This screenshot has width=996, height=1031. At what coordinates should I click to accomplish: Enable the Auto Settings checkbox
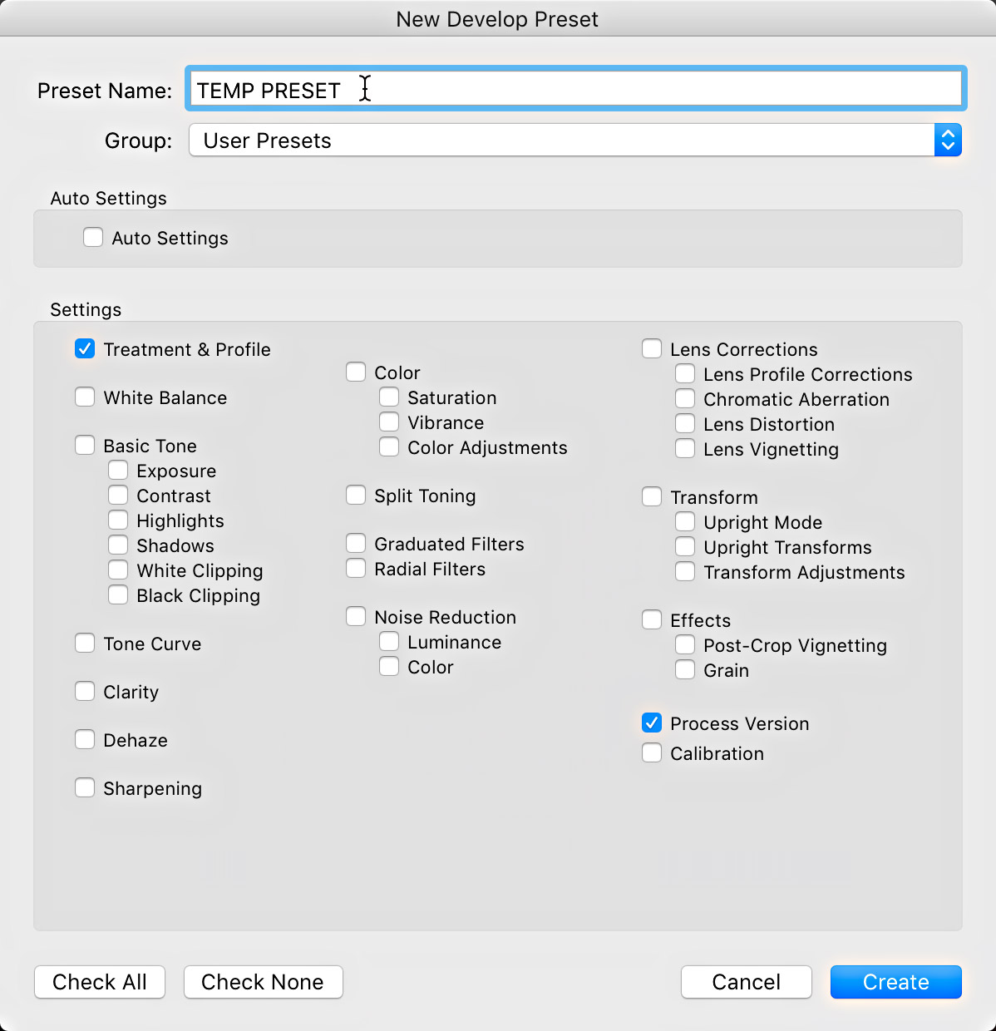pos(93,237)
